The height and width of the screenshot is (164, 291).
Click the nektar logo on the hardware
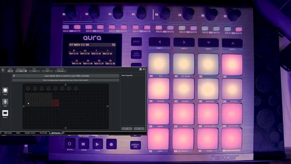tap(225, 157)
